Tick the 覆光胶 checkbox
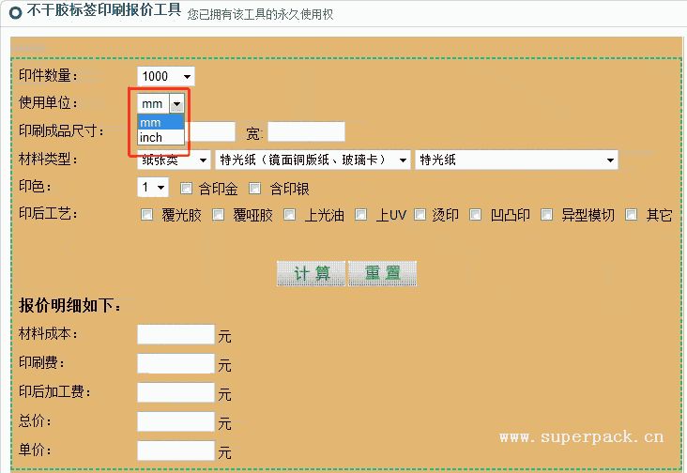Screen dimensions: 687x473 [146, 215]
